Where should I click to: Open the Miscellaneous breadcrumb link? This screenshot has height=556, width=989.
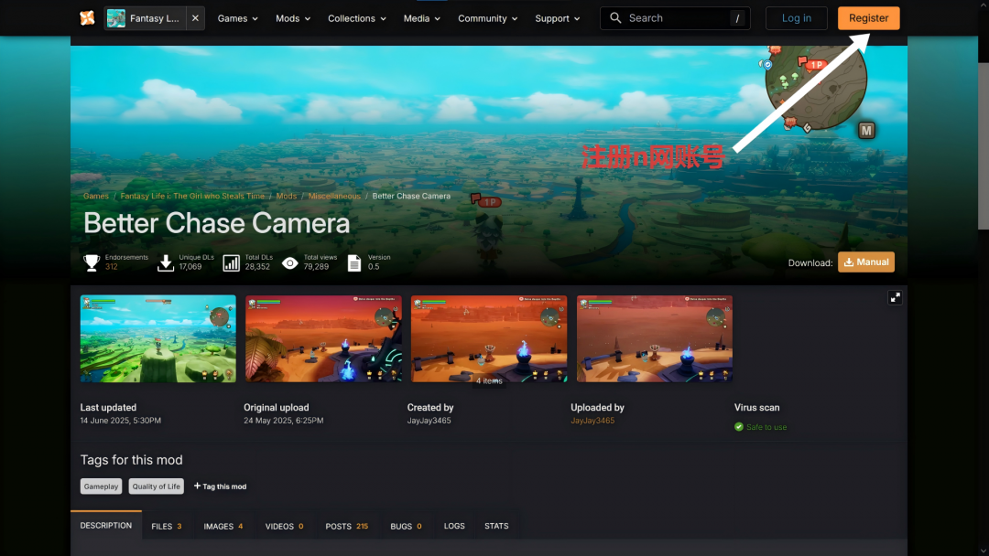click(x=334, y=196)
